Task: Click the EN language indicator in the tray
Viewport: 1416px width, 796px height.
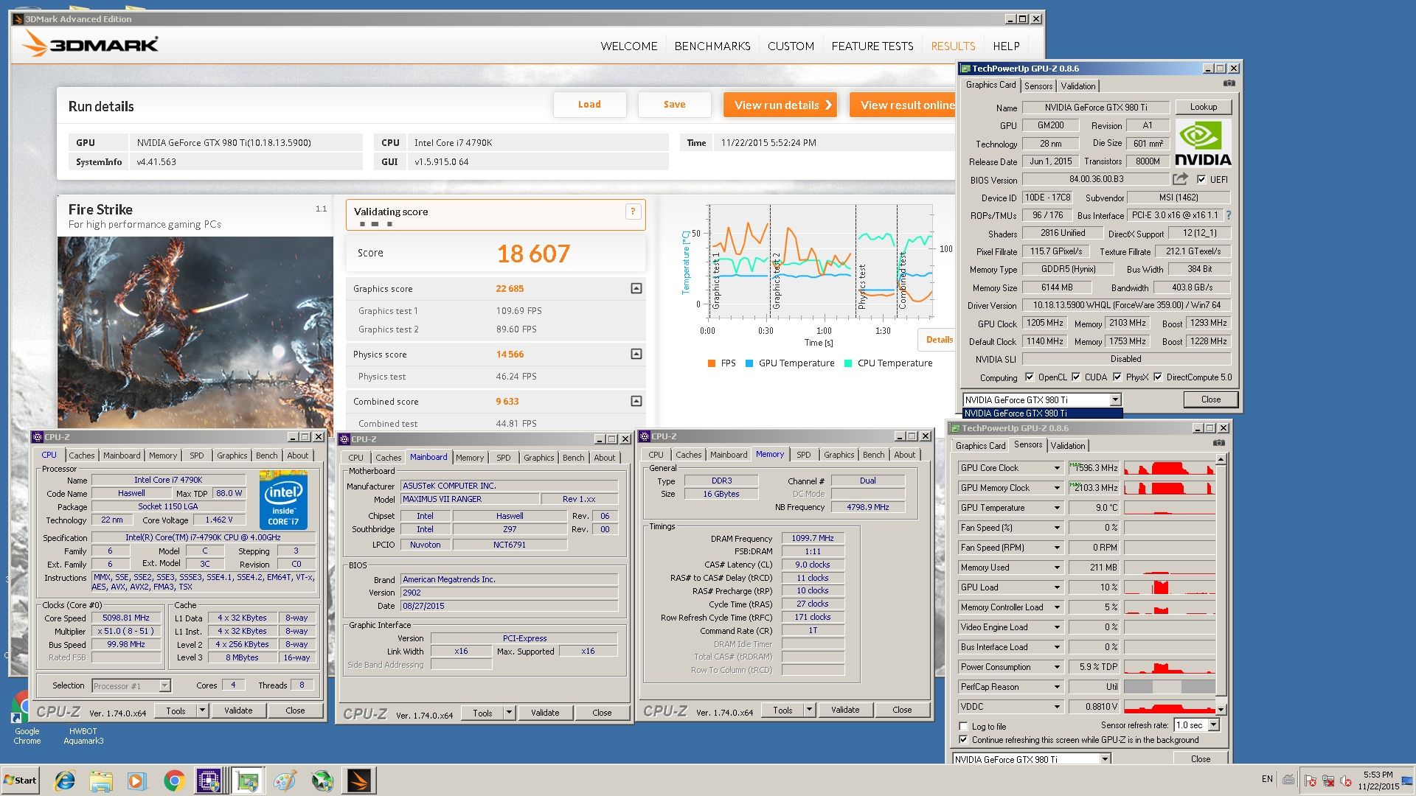Action: [1267, 779]
